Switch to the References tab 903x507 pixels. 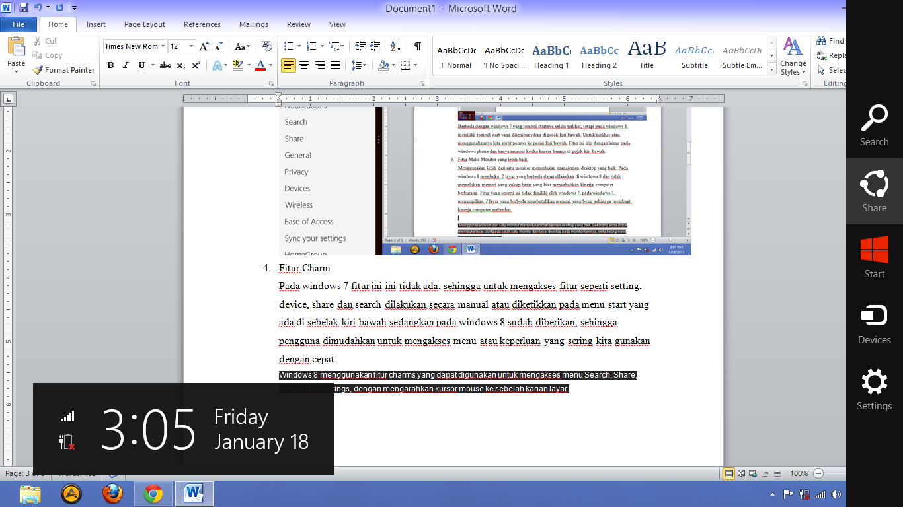[x=202, y=24]
